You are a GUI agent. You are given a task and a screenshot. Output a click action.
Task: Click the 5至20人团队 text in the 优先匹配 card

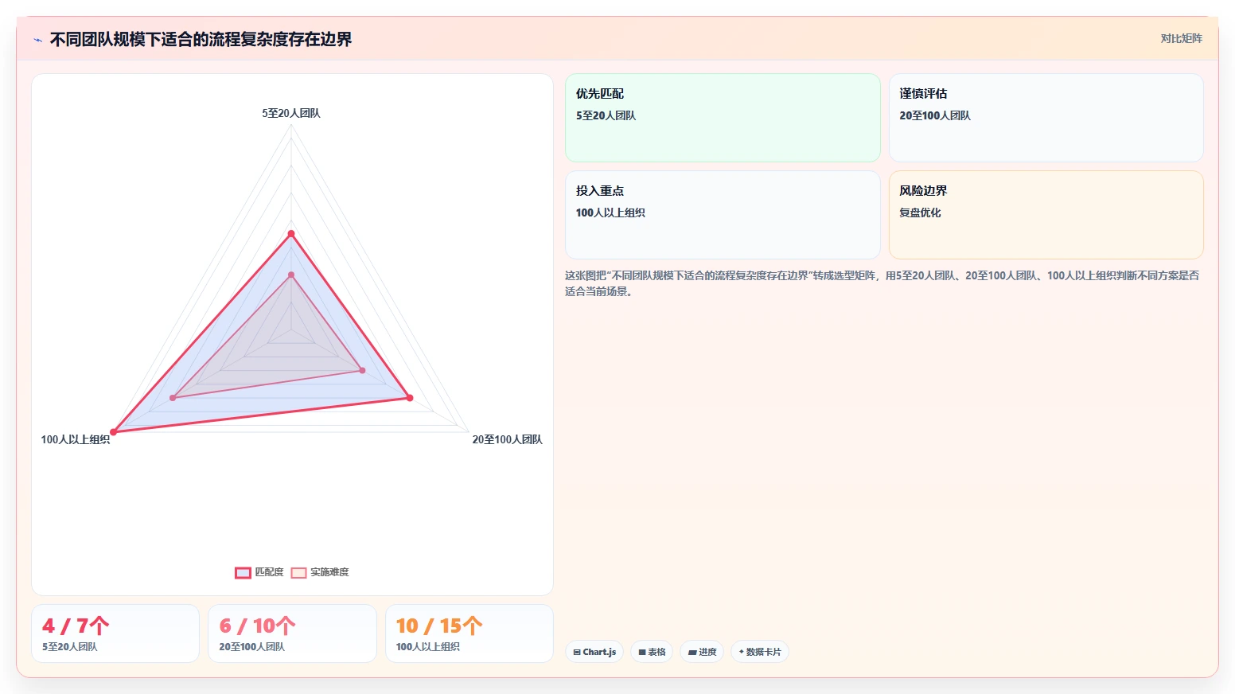[x=606, y=115]
